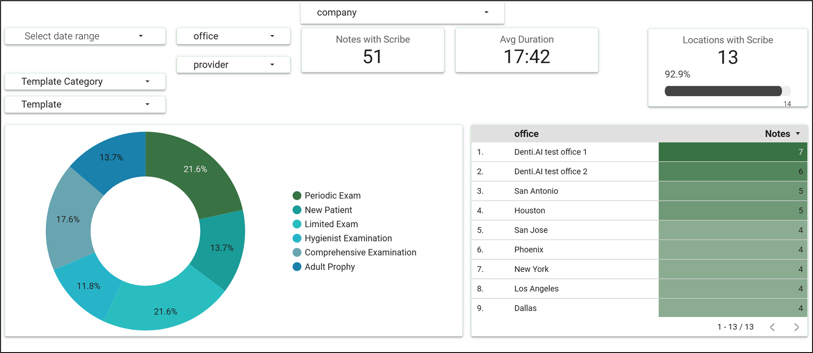Open the Template dropdown

point(85,105)
